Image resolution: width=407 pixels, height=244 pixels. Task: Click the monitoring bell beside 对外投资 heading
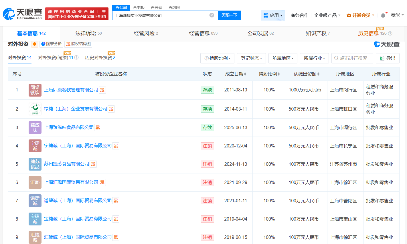click(x=34, y=44)
